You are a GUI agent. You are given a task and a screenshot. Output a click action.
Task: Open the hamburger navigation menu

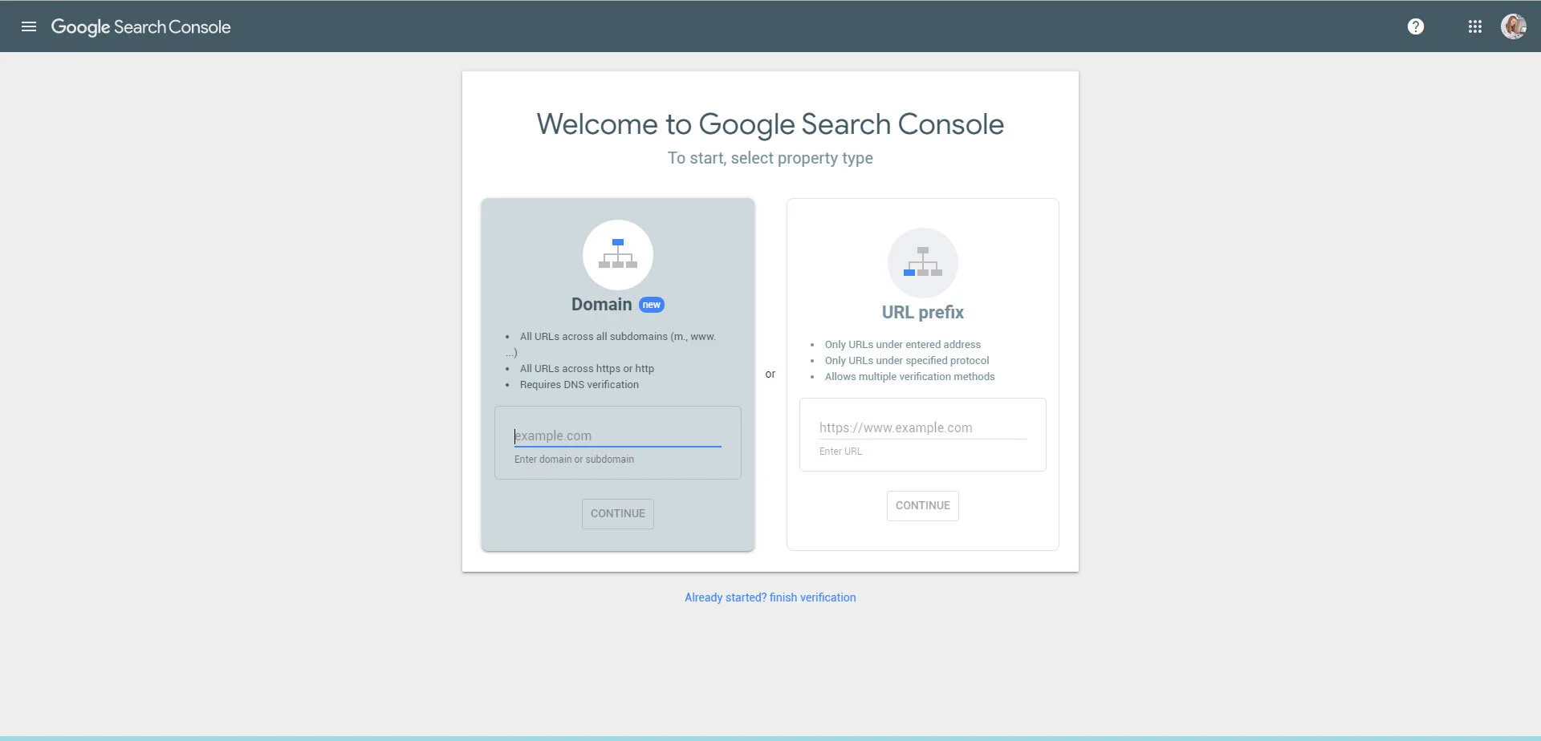click(x=29, y=26)
